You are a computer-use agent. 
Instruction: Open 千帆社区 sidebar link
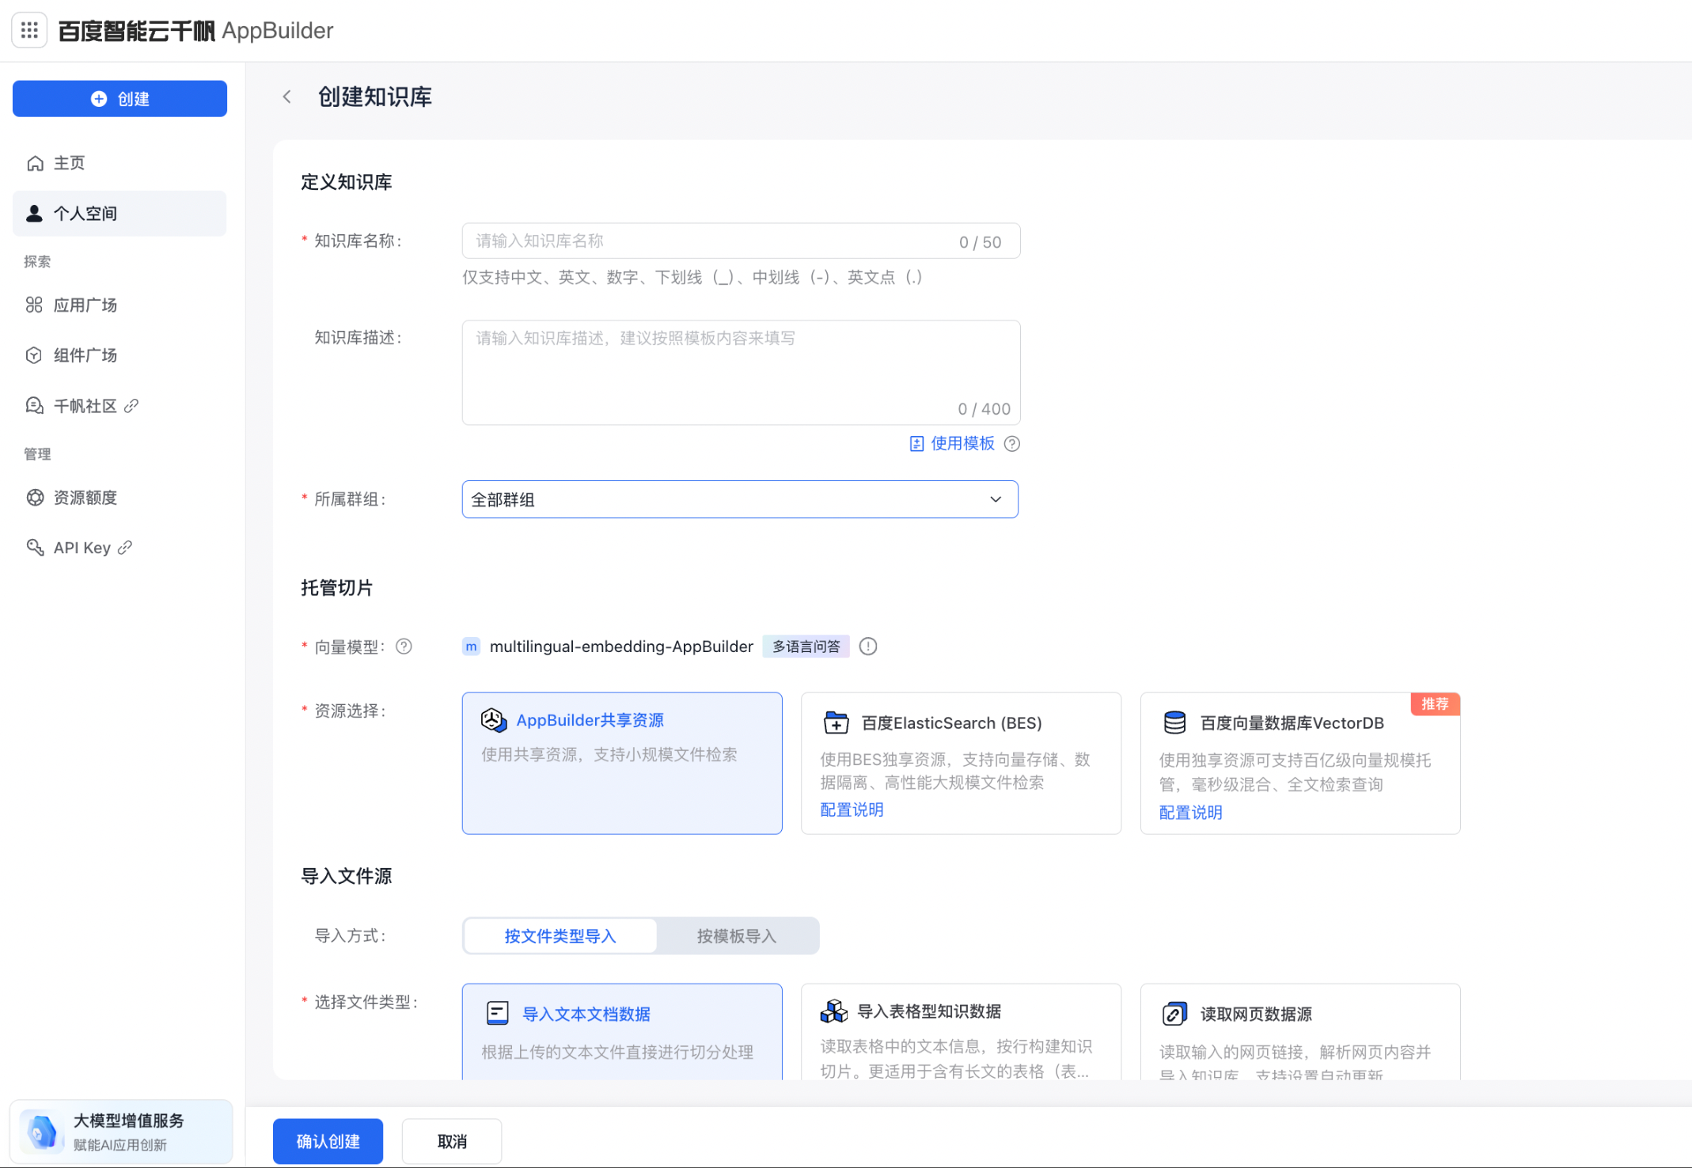pyautogui.click(x=120, y=406)
